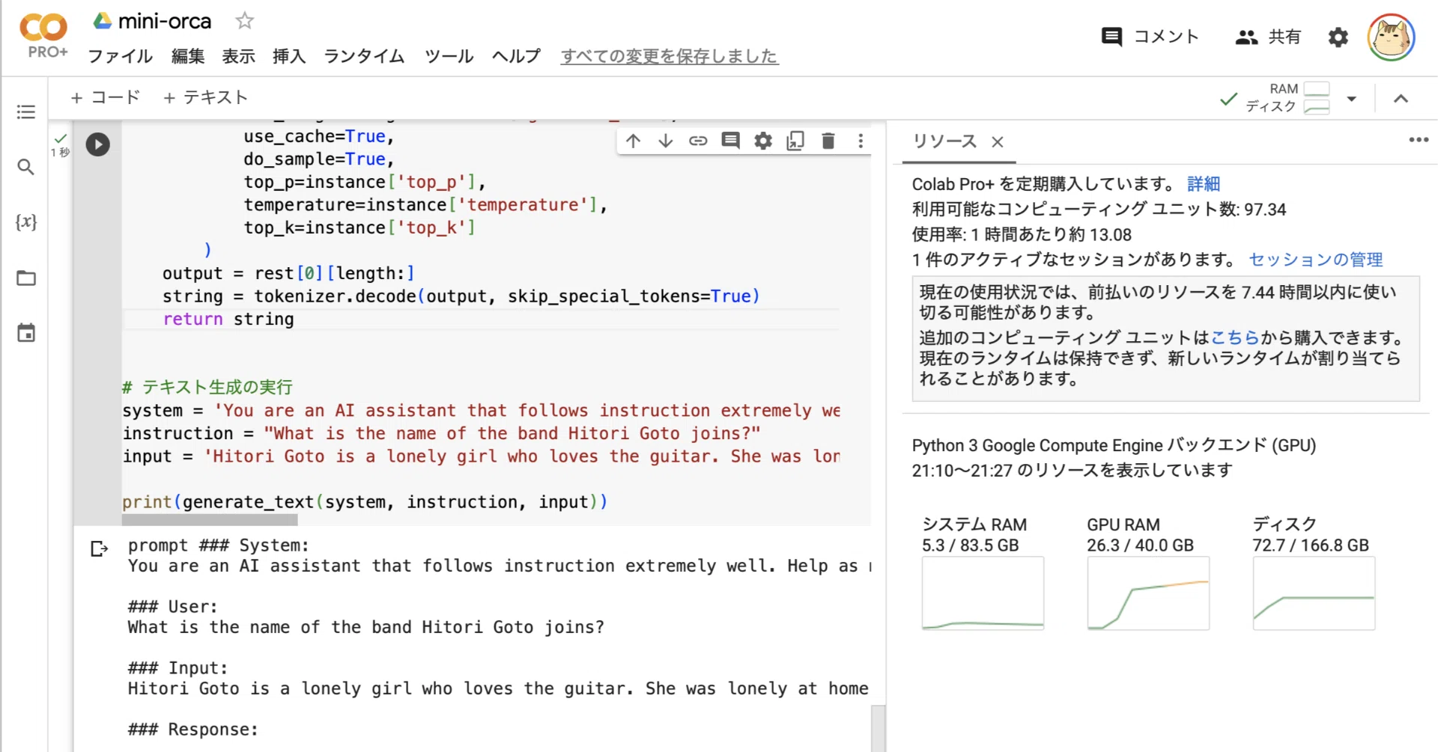Screen dimensions: 1438x752
Task: Open the variables {x} sidebar icon
Action: point(26,222)
